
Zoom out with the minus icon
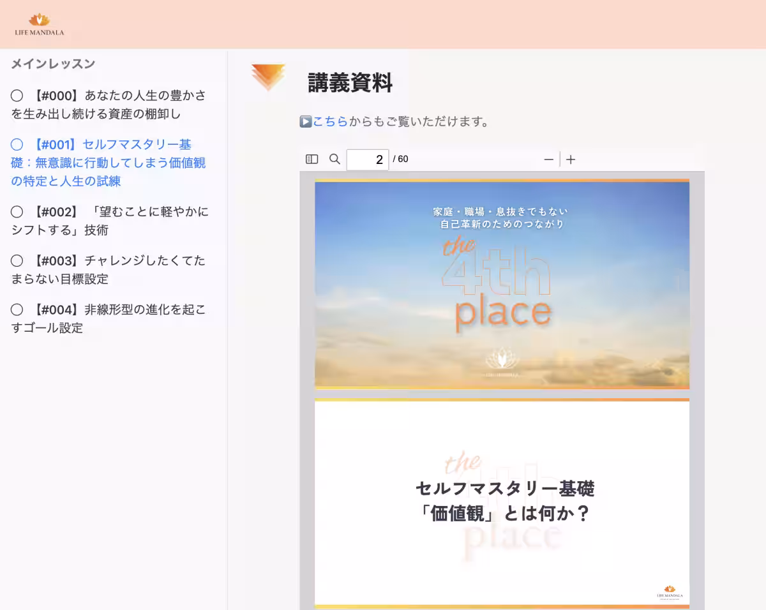pyautogui.click(x=548, y=159)
